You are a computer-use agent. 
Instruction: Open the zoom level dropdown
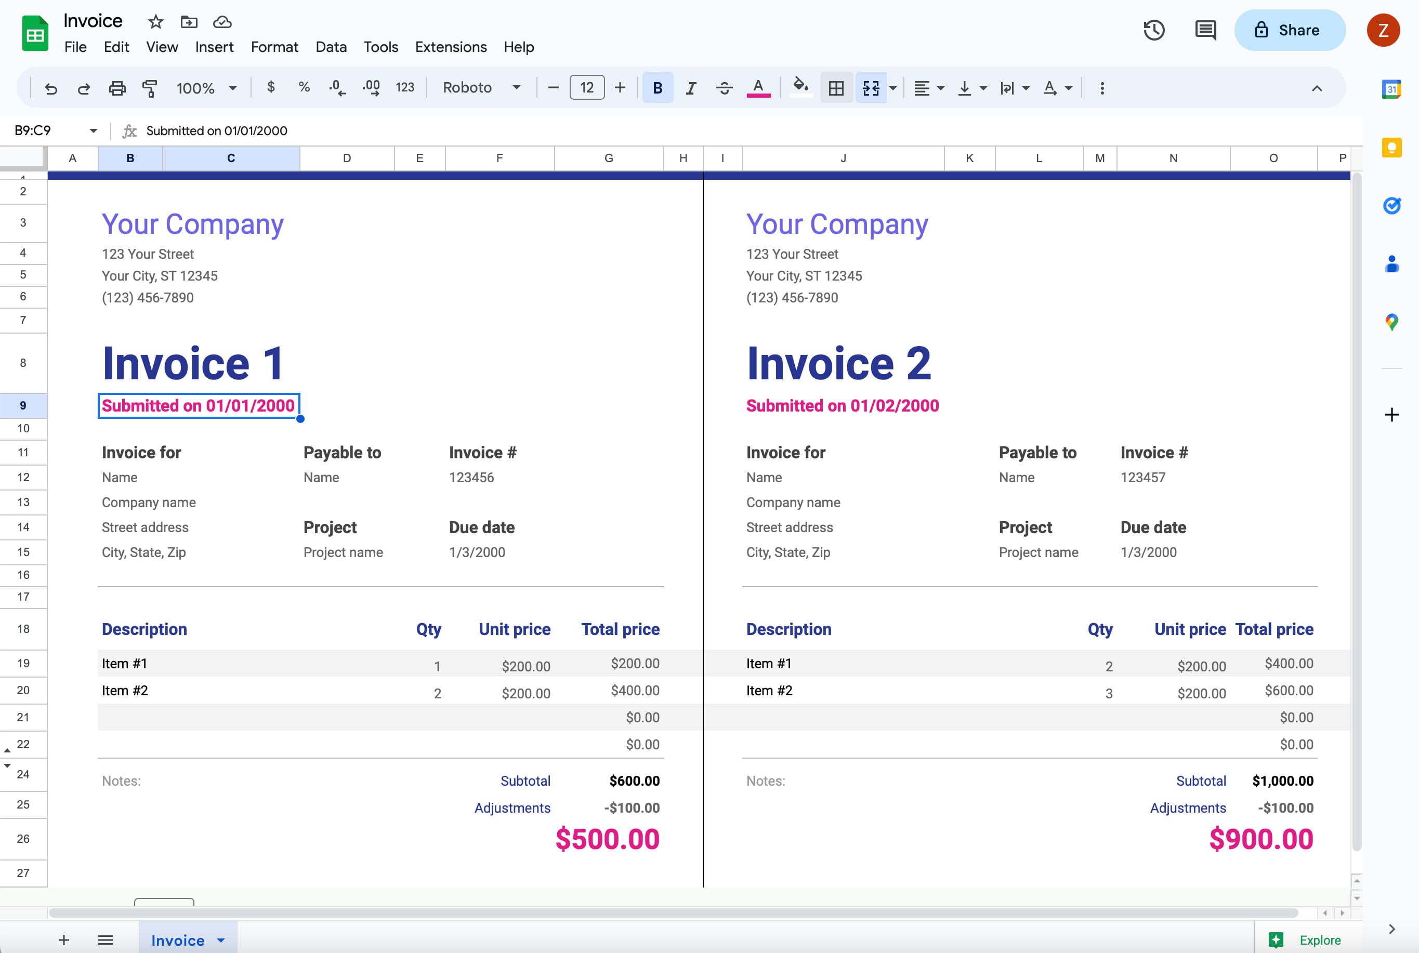[207, 87]
